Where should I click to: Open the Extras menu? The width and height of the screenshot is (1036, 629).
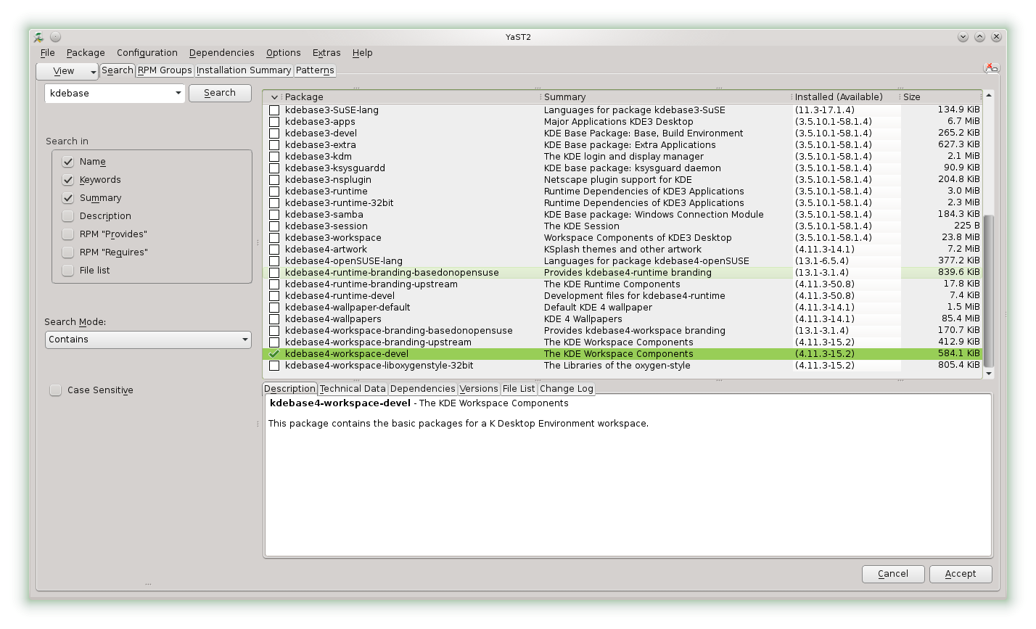point(326,53)
